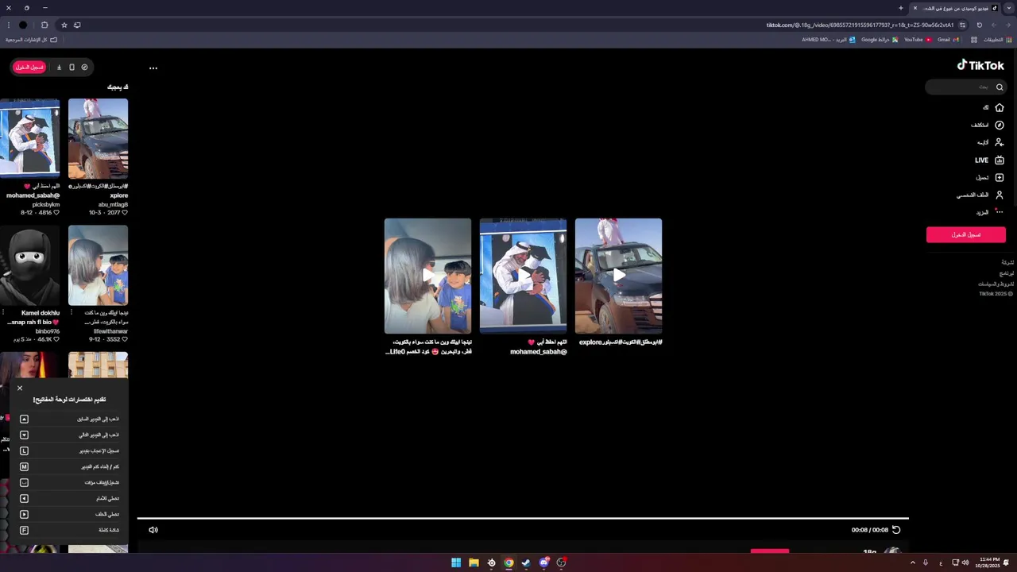Open the abu_mtlag8 car thumbnail in sidebar

coord(98,138)
